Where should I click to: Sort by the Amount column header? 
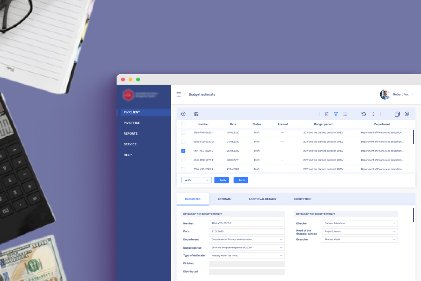283,124
